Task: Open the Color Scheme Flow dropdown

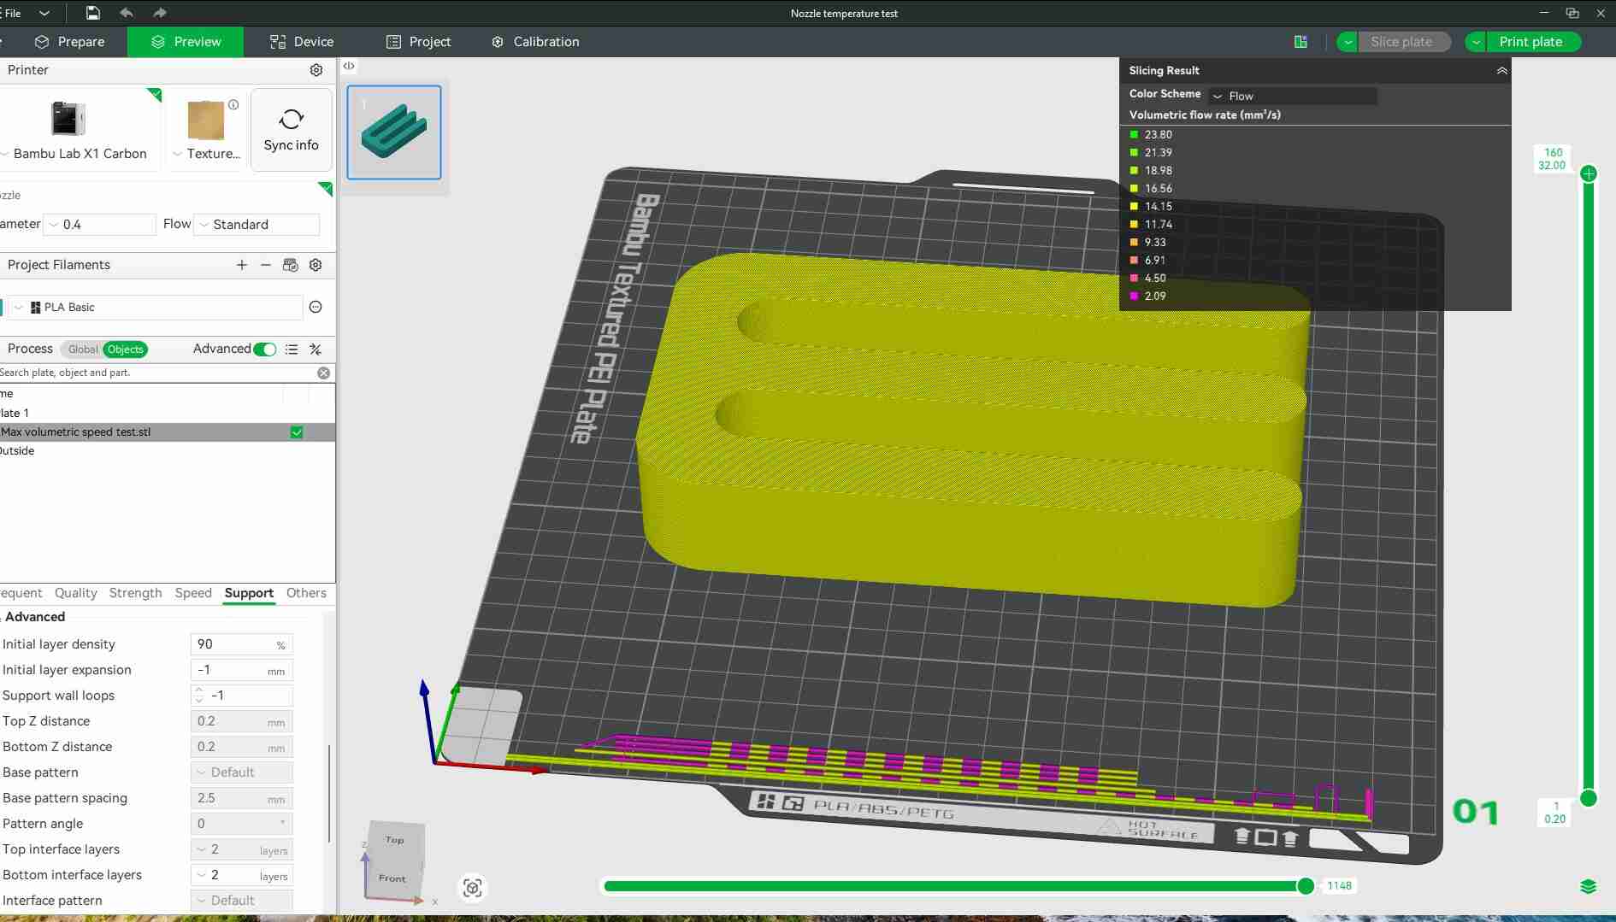Action: [1292, 96]
